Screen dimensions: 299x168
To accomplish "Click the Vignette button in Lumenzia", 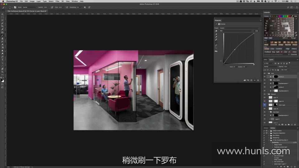I will tap(288, 44).
